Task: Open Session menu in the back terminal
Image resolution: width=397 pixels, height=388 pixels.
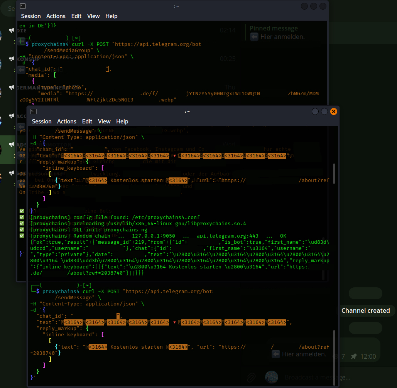Action: tap(31, 16)
